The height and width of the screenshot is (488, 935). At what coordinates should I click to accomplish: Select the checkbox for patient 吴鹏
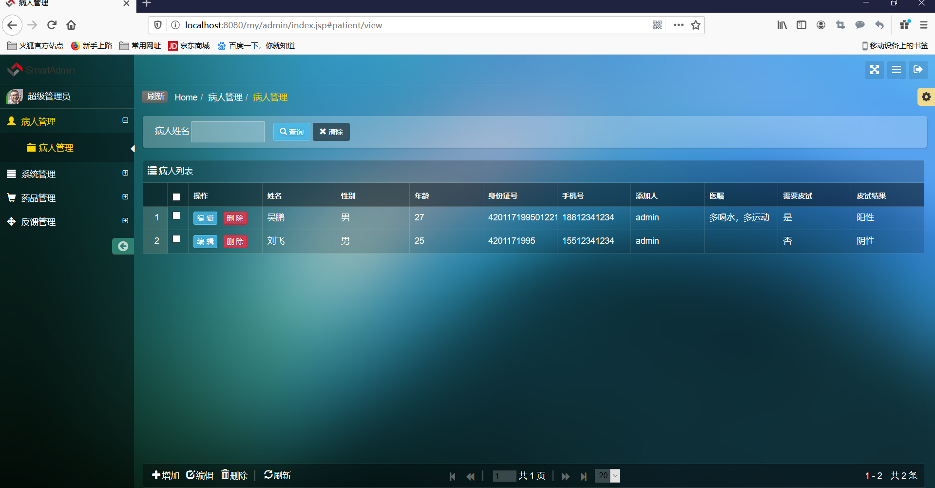pyautogui.click(x=176, y=216)
